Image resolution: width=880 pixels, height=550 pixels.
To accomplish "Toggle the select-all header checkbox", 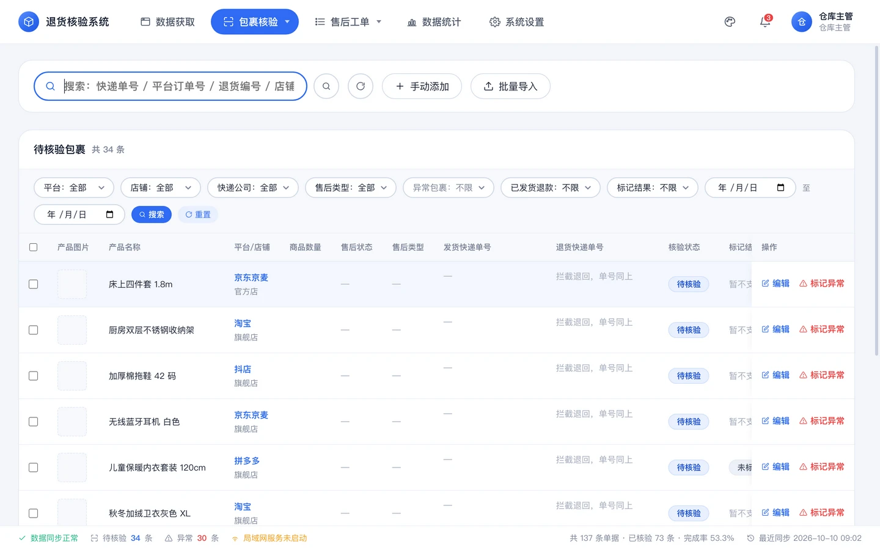I will [34, 248].
